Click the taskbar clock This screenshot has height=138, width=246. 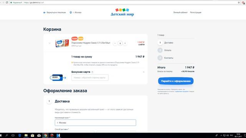(238, 135)
